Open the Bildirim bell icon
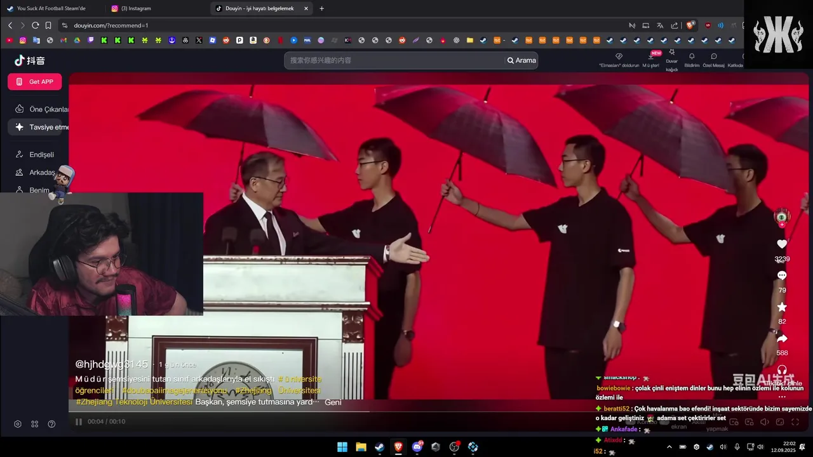Screen dimensions: 813x457 (692, 56)
